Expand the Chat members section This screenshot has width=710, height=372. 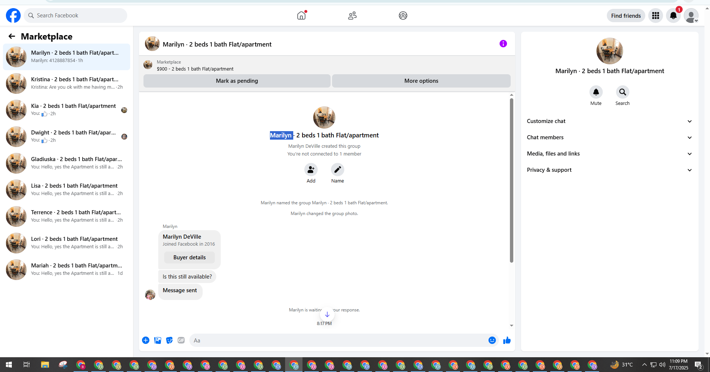[609, 137]
